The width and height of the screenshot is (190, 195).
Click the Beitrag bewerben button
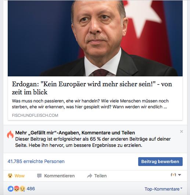tap(160, 162)
